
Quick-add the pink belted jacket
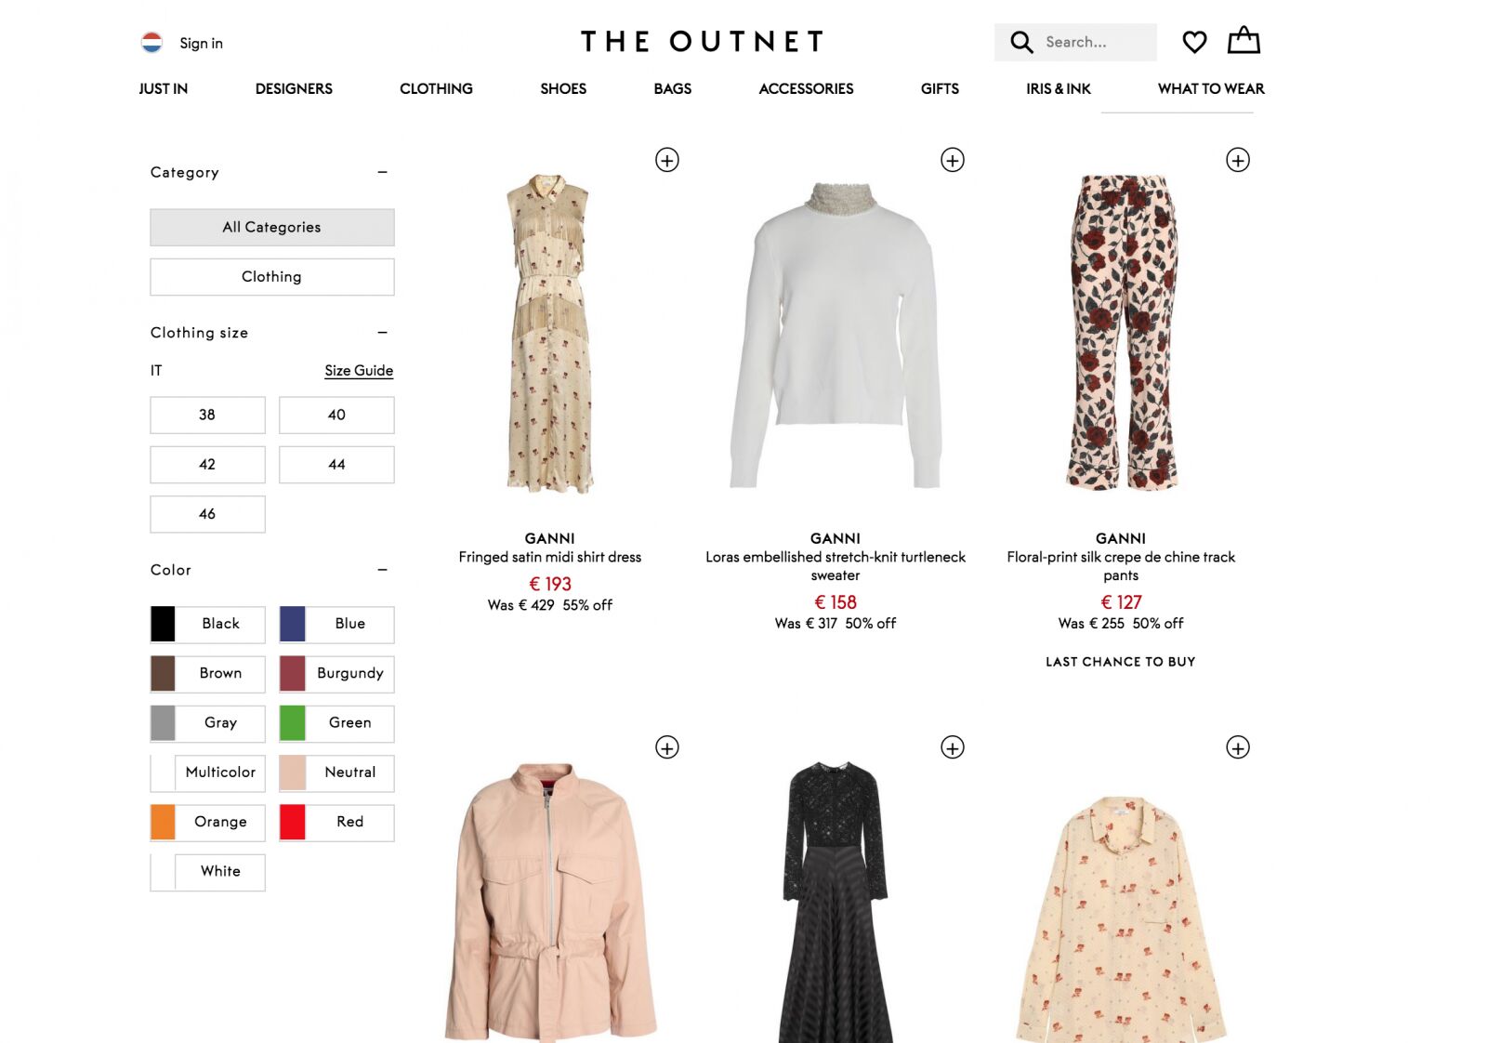667,747
